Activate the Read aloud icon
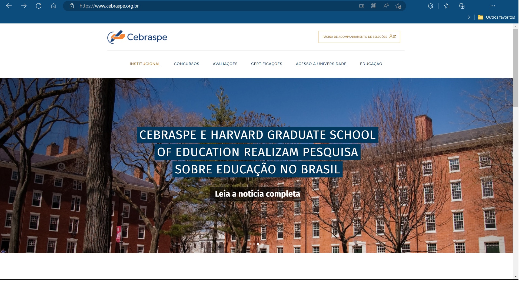 (386, 6)
